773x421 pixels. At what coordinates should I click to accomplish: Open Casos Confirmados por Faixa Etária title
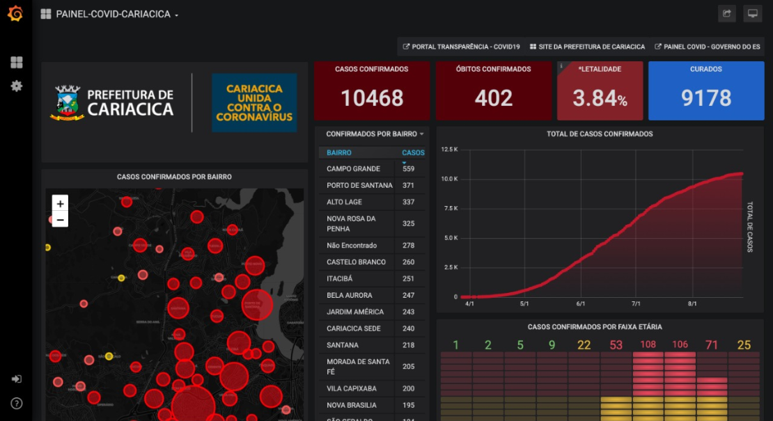coord(595,327)
